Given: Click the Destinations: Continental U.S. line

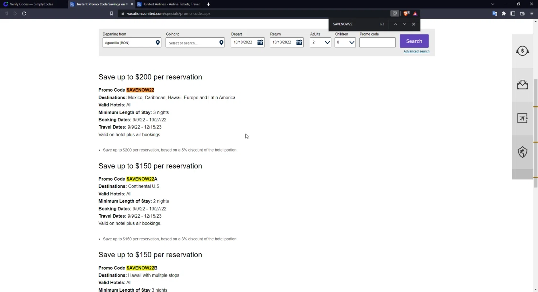Looking at the screenshot, I should click(129, 186).
